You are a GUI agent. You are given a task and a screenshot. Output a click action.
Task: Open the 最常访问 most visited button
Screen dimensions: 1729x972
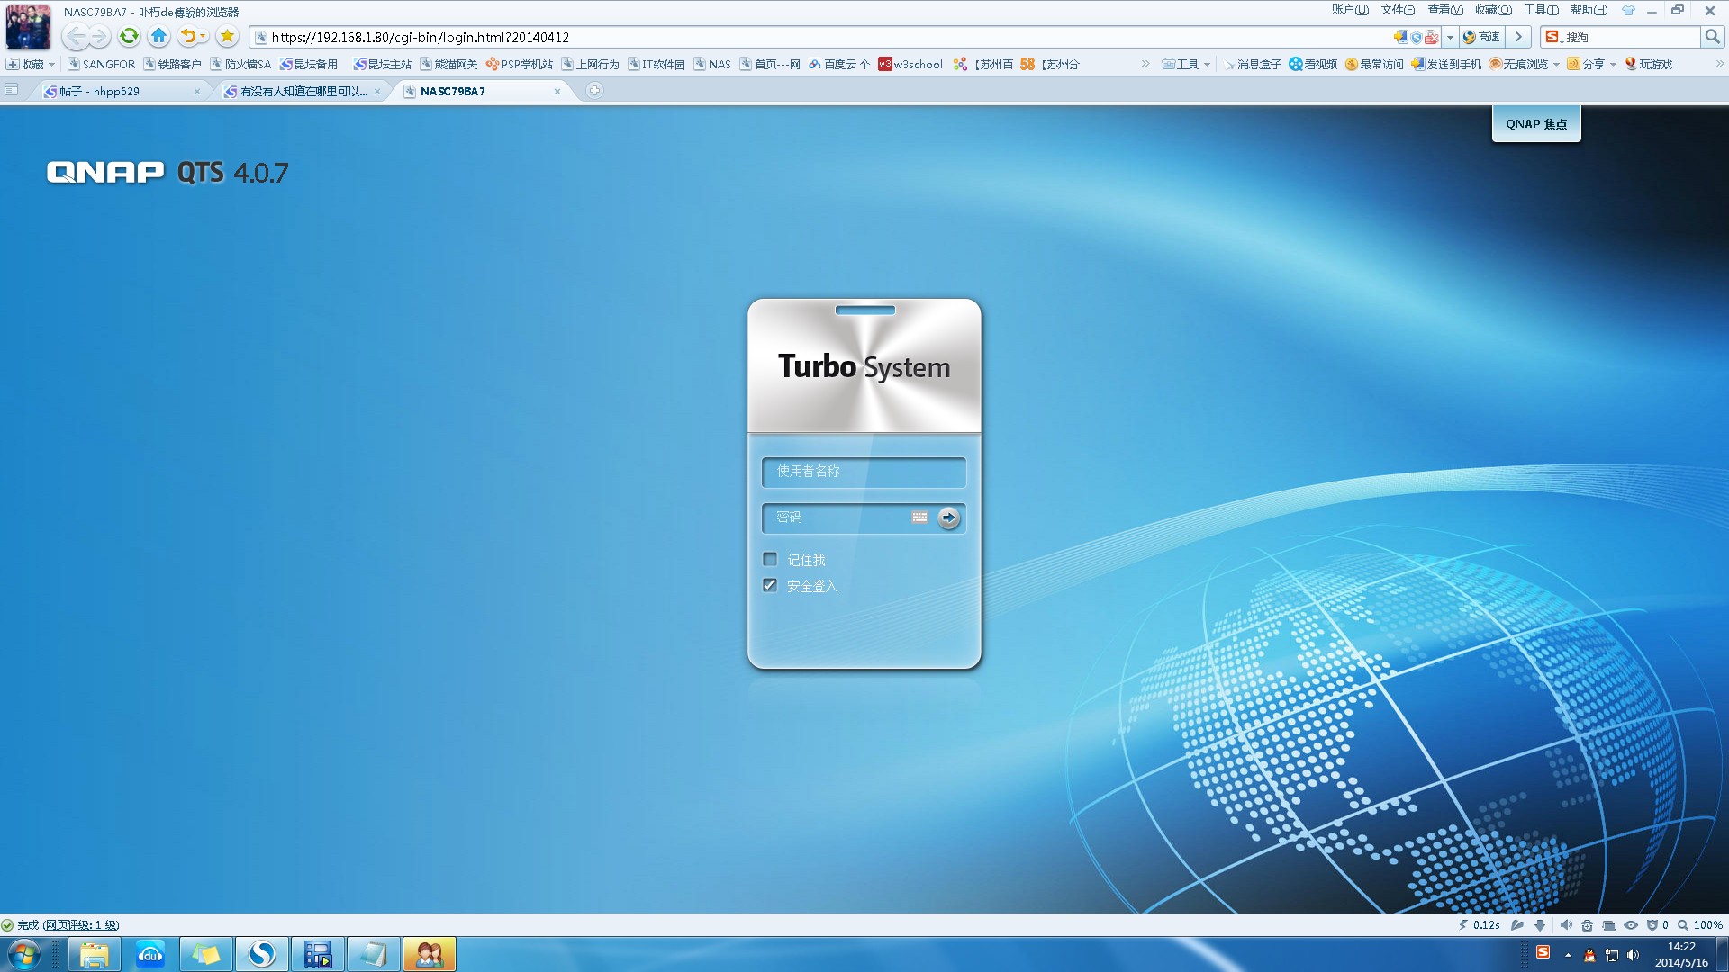point(1374,65)
